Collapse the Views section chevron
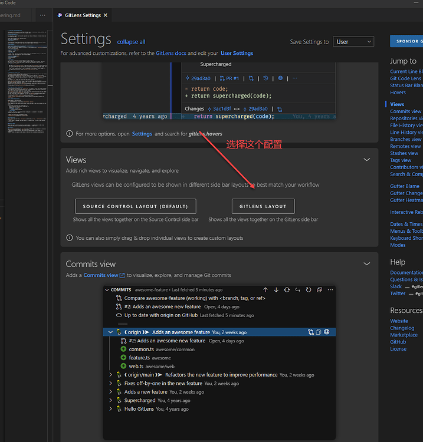This screenshot has height=442, width=423. pos(366,160)
